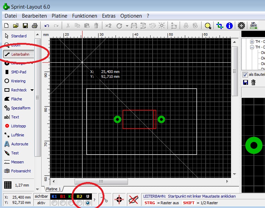Click canvas horizontal scrollbar right arrow
The width and height of the screenshot is (265, 208).
point(227,181)
